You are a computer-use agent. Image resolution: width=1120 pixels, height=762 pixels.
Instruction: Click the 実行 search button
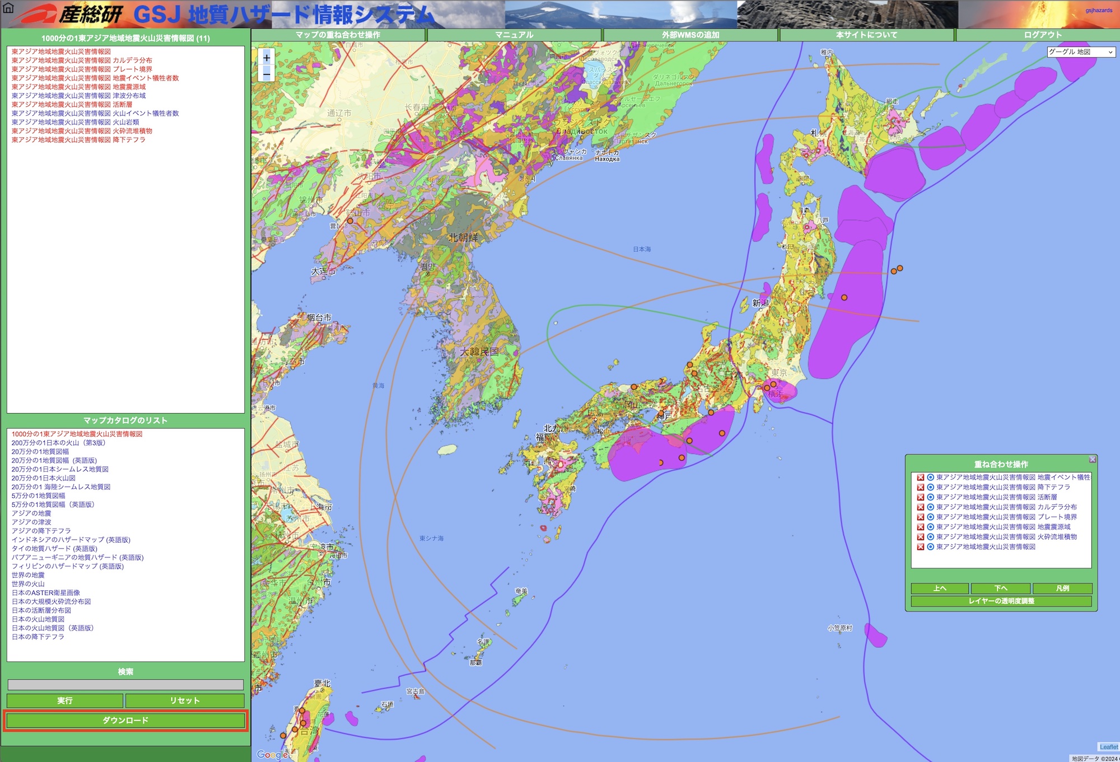[x=65, y=700]
